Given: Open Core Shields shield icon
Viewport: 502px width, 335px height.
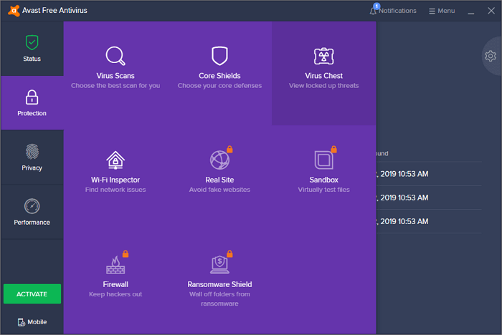Looking at the screenshot, I should [x=219, y=56].
